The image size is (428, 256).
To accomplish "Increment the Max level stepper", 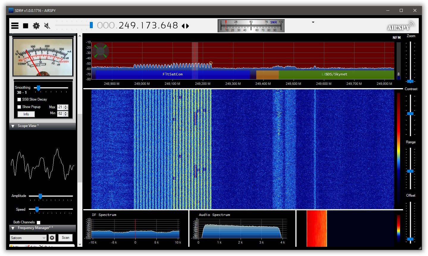I will point(65,106).
